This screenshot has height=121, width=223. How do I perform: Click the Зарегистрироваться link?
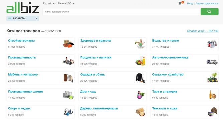point(207,3)
